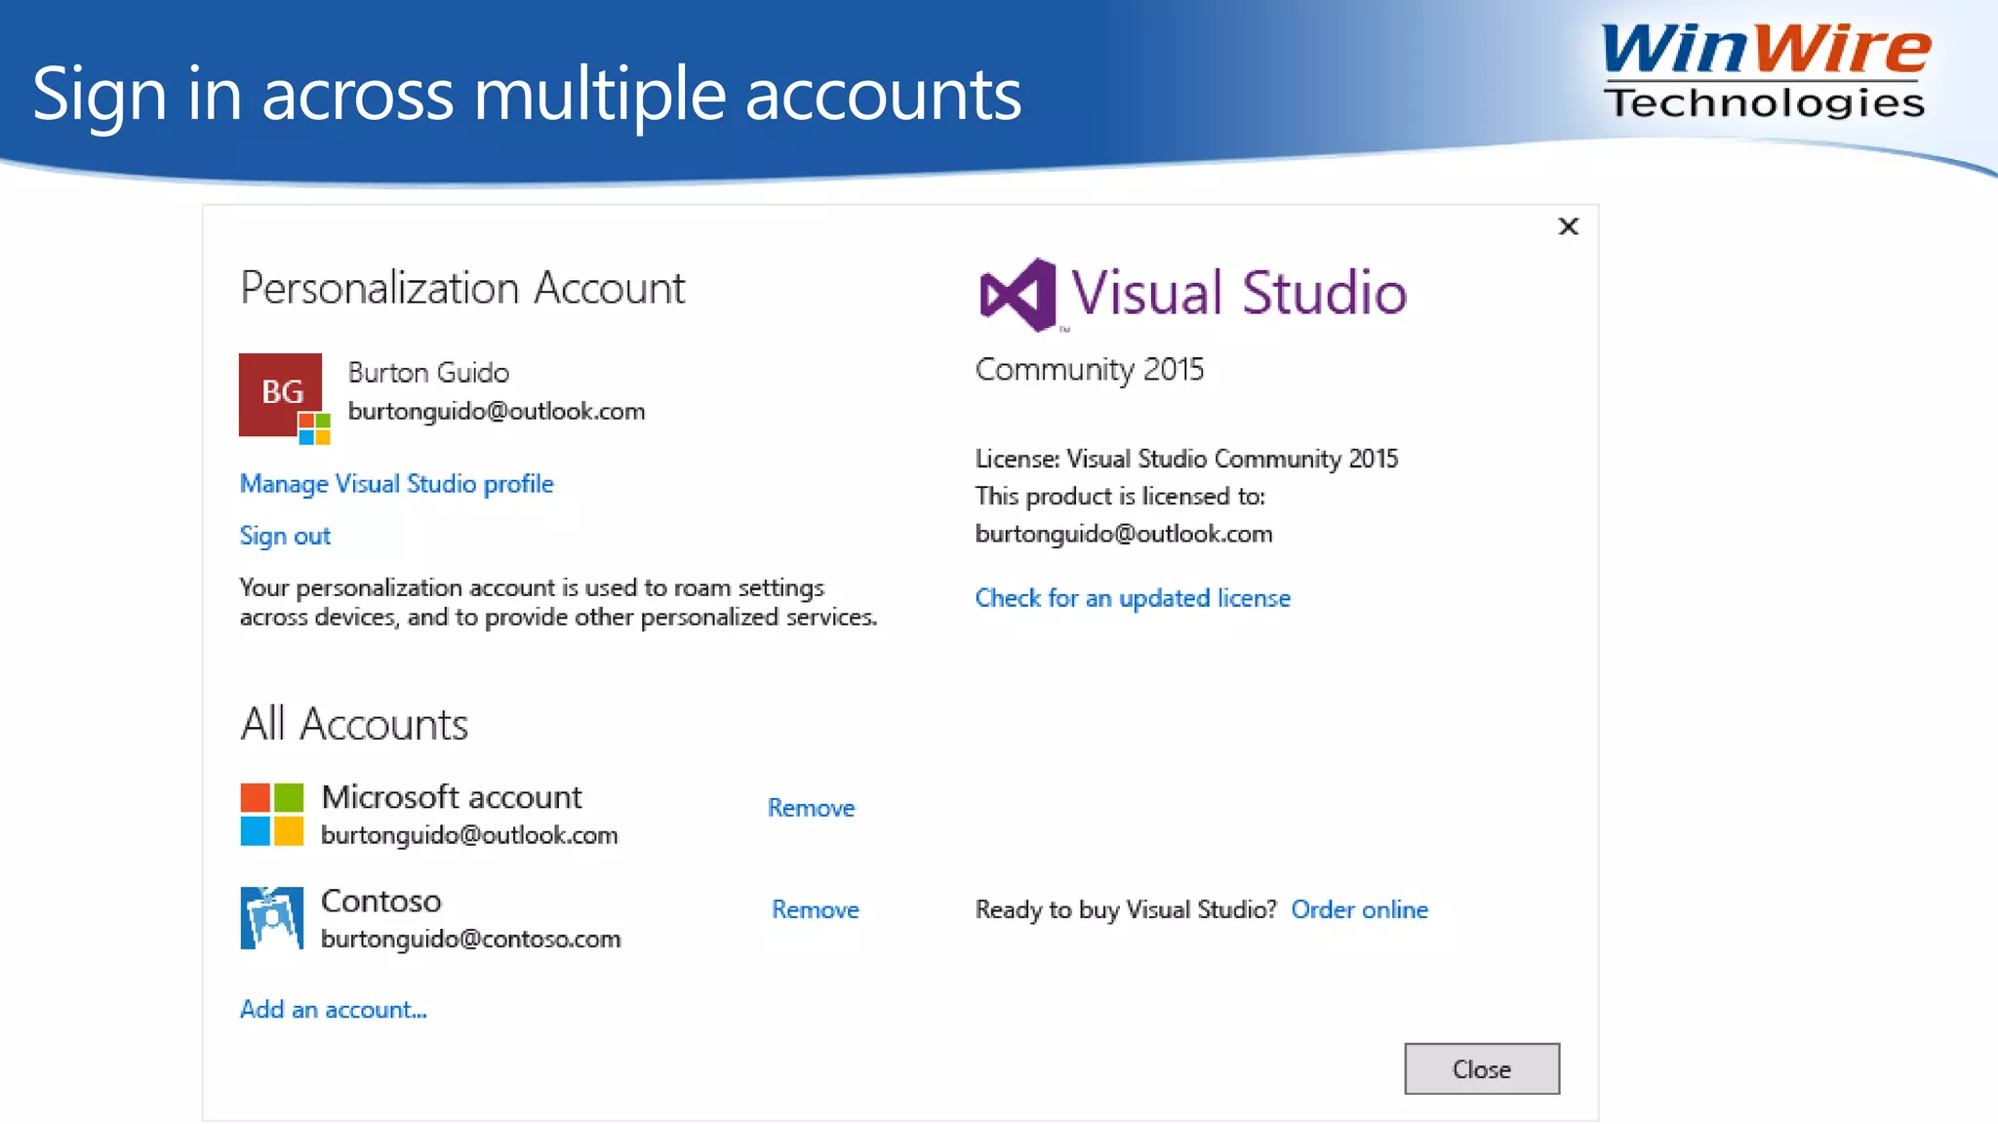Click the All Accounts heading
The width and height of the screenshot is (1998, 1124).
coord(354,724)
